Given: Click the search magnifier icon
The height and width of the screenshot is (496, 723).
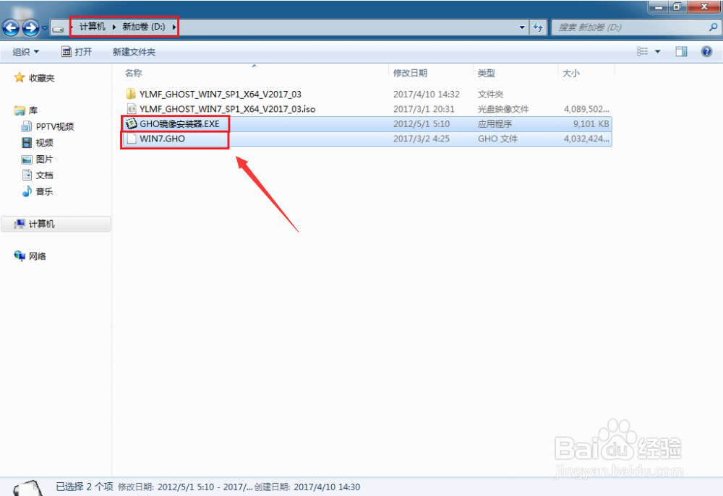Looking at the screenshot, I should pyautogui.click(x=713, y=27).
